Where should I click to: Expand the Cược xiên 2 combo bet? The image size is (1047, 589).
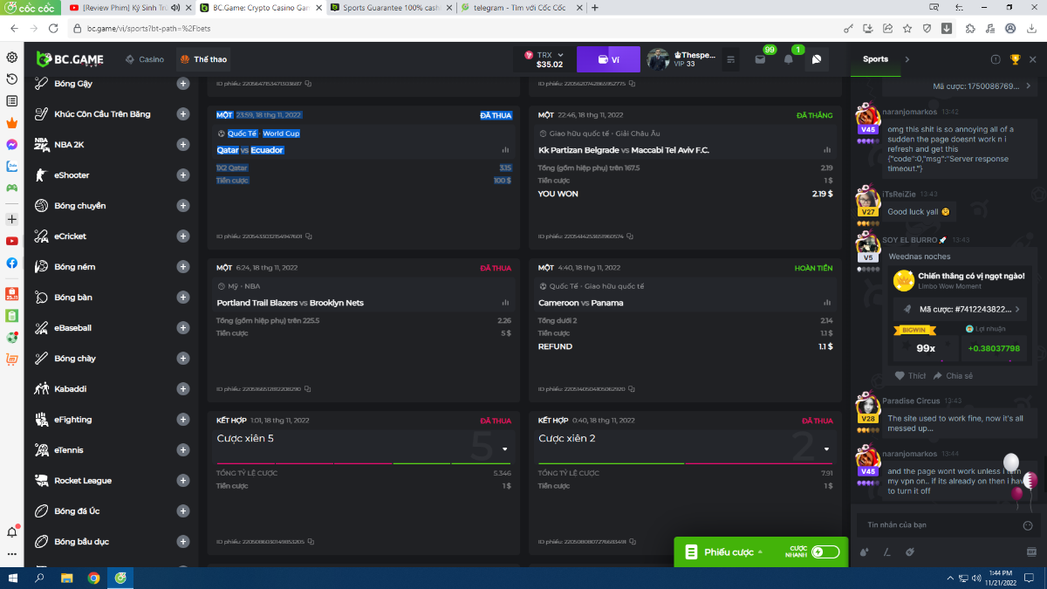(x=826, y=449)
